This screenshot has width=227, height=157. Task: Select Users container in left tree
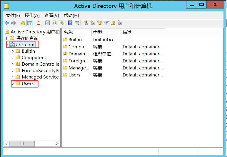tap(28, 83)
